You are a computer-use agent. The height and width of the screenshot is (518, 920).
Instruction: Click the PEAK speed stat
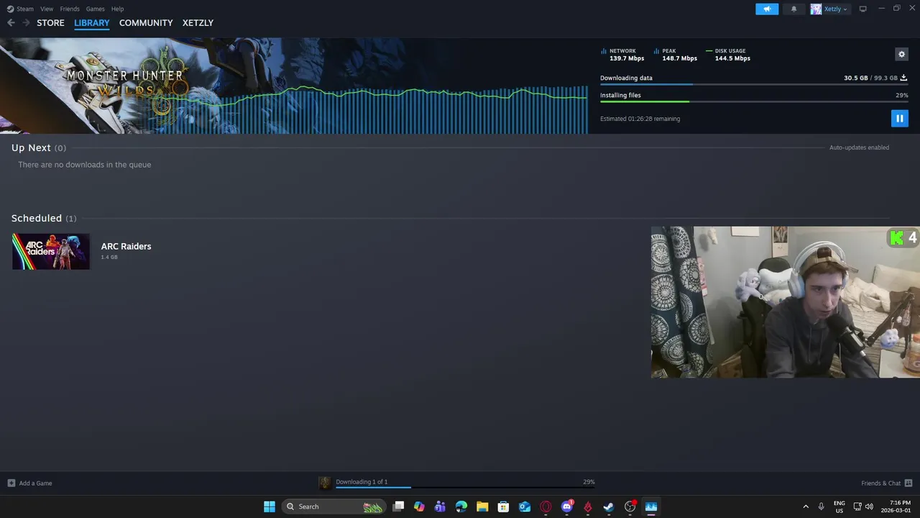click(676, 55)
